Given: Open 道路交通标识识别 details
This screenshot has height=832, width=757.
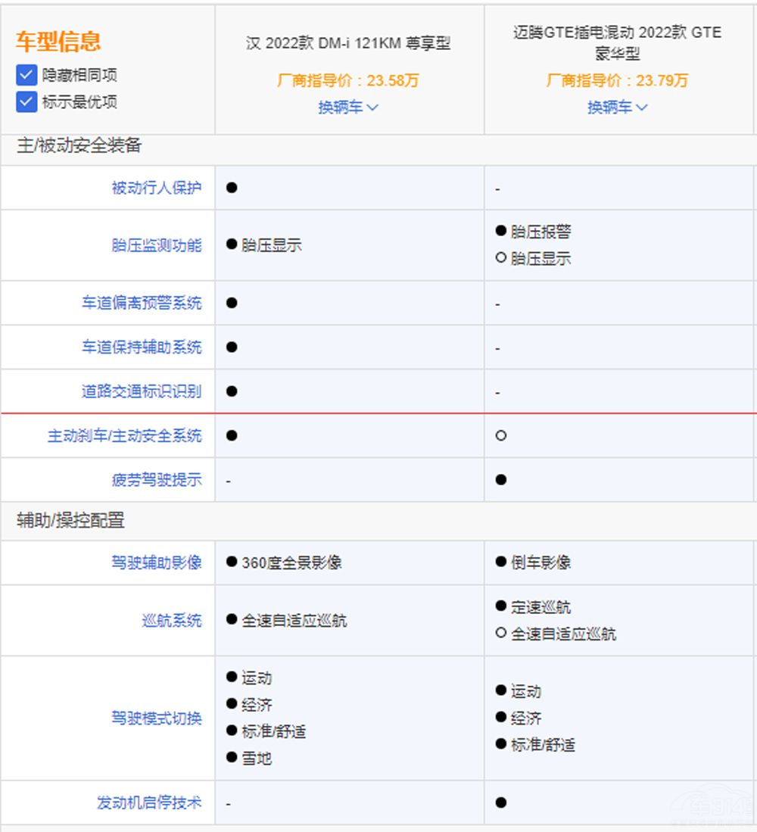Looking at the screenshot, I should 142,391.
